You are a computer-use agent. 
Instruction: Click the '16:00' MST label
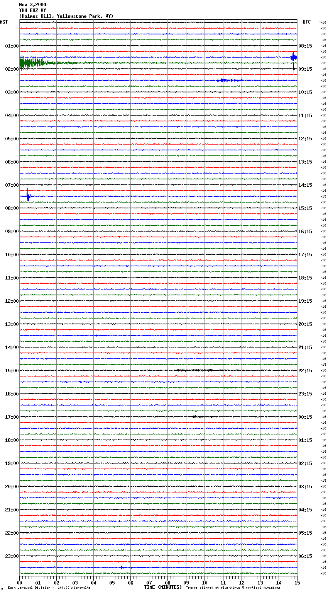[x=12, y=394]
